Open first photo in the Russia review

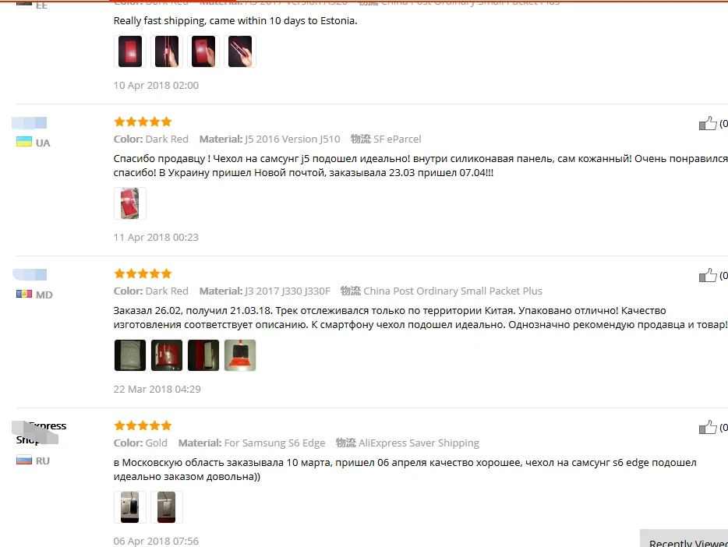pyautogui.click(x=130, y=507)
